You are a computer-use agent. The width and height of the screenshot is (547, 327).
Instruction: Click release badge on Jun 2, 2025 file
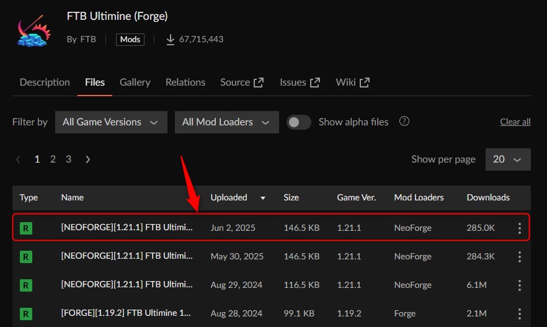26,228
